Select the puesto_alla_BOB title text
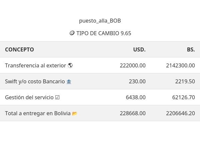 click(x=100, y=21)
